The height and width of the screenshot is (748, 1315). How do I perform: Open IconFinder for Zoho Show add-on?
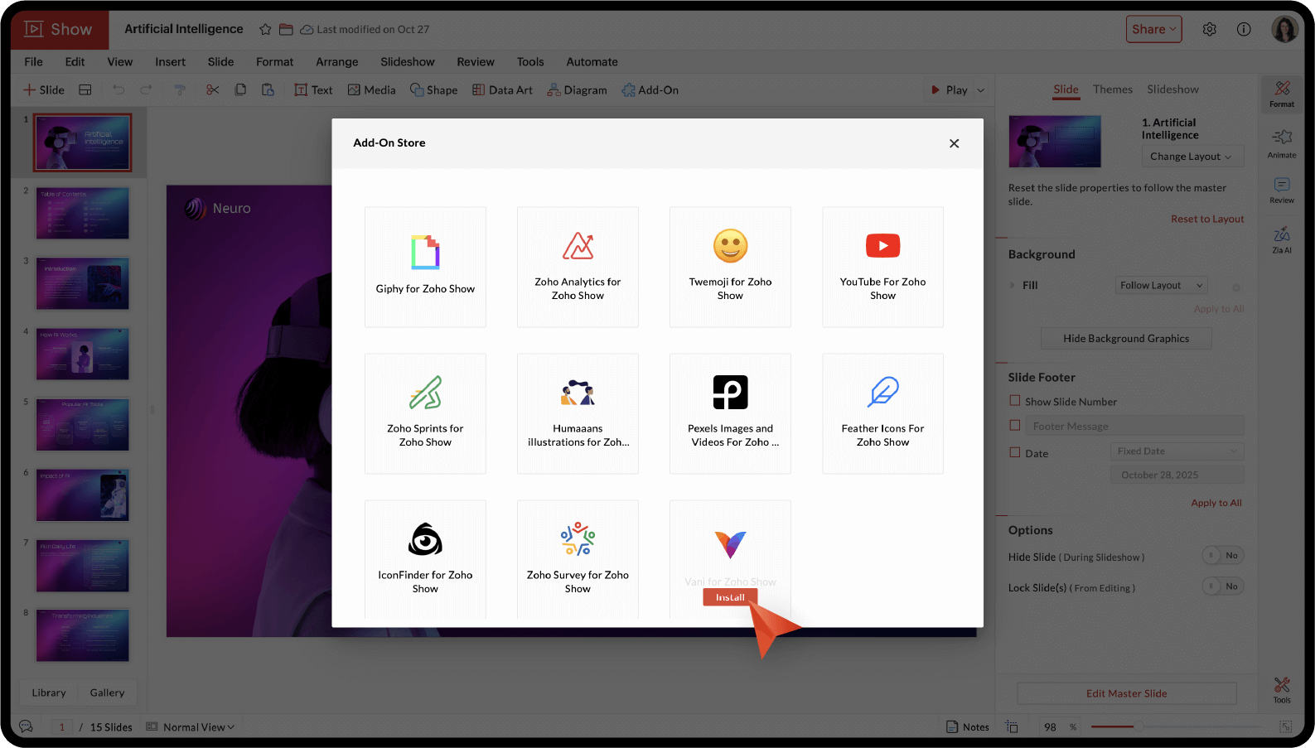425,559
